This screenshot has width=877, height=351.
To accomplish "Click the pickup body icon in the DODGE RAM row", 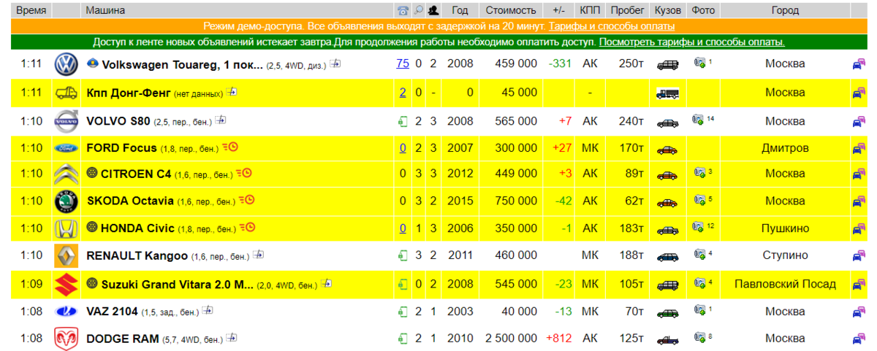I will point(668,339).
